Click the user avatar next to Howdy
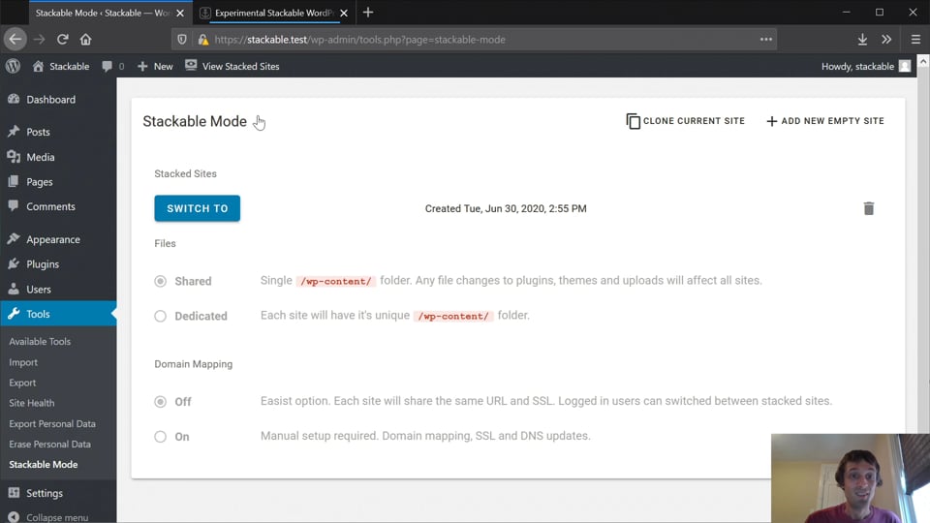The width and height of the screenshot is (930, 523). click(x=905, y=67)
